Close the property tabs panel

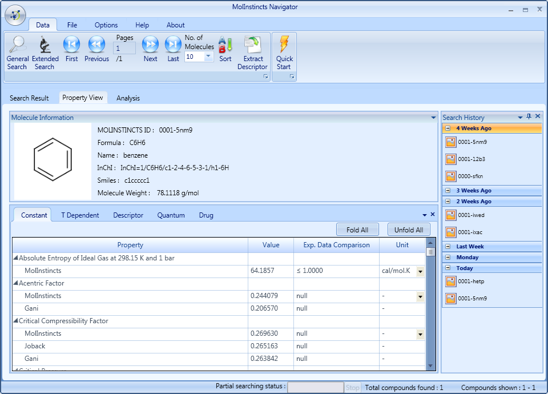[x=433, y=214]
